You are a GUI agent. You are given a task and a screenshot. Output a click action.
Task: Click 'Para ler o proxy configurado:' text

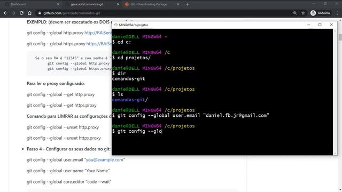[56, 84]
